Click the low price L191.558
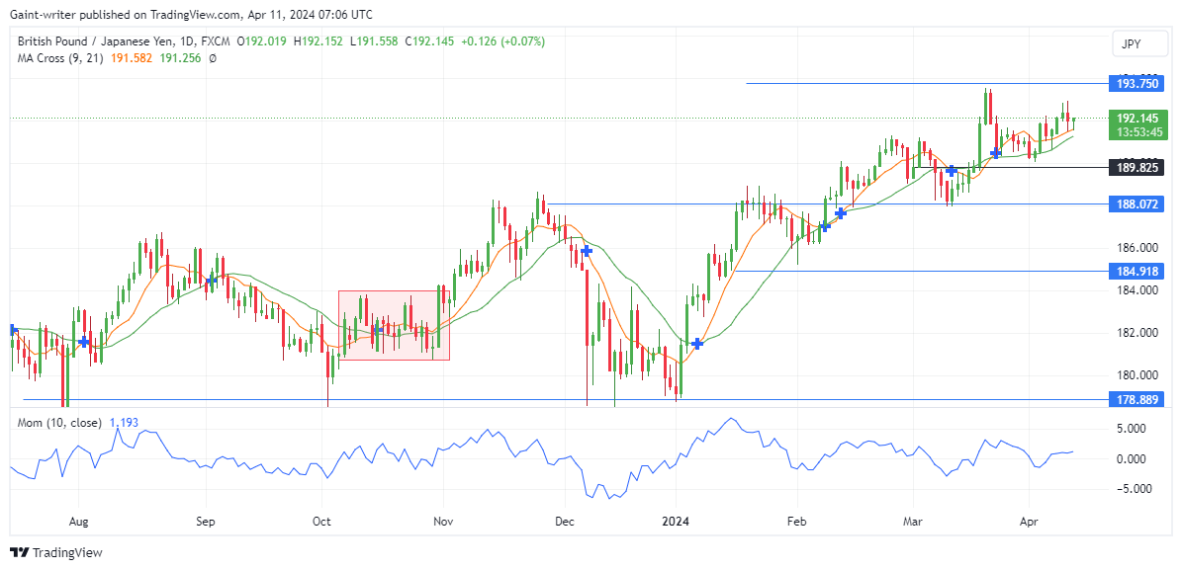 [x=375, y=42]
